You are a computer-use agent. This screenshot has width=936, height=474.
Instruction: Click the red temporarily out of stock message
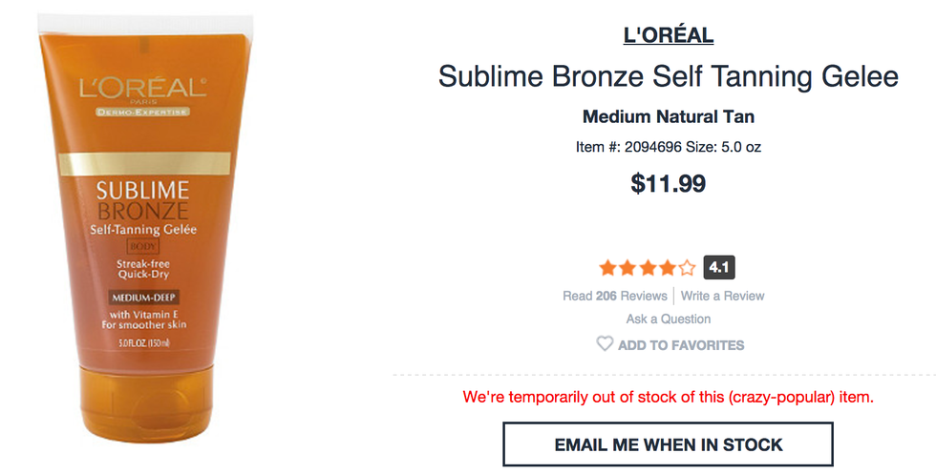click(669, 396)
